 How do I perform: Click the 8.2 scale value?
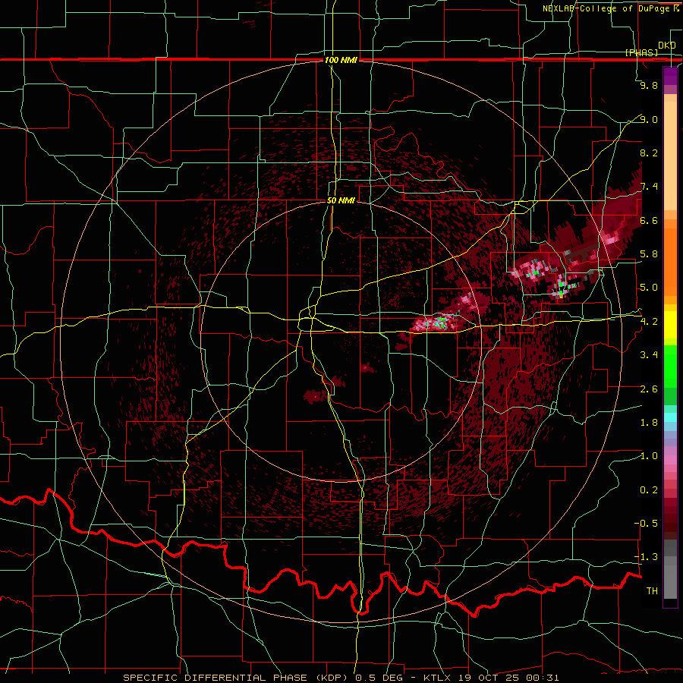point(649,153)
